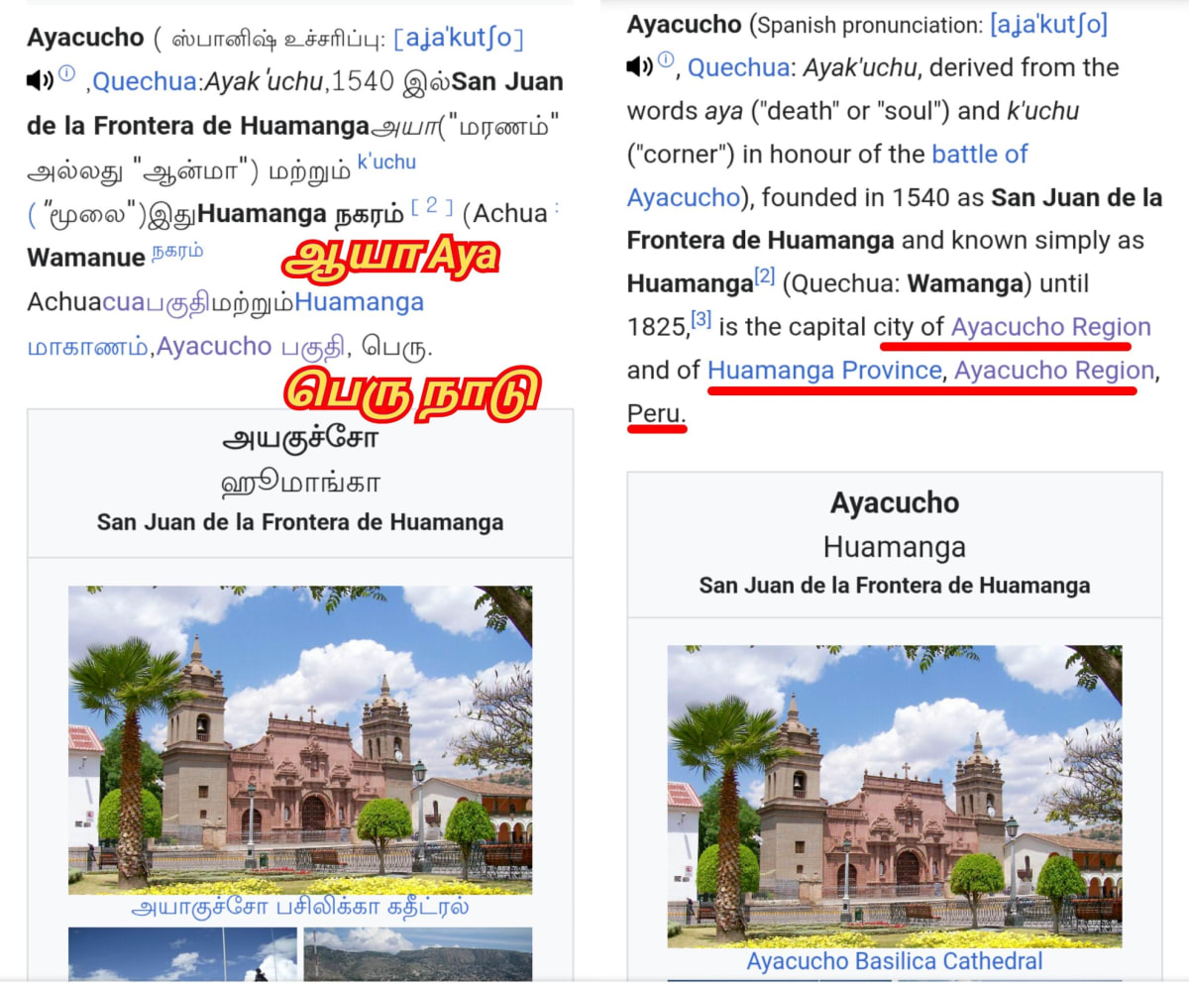Select the bold word 'Wamanue' in Tamil page

coord(86,259)
